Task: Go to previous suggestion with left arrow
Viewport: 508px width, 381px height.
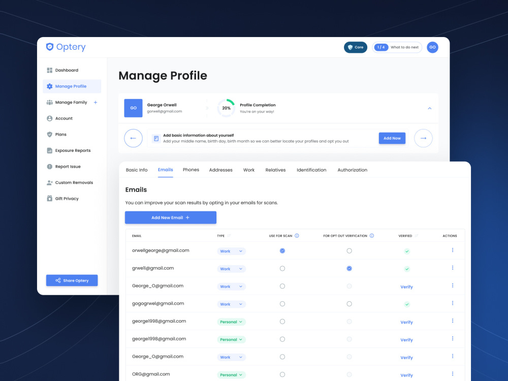Action: 133,138
